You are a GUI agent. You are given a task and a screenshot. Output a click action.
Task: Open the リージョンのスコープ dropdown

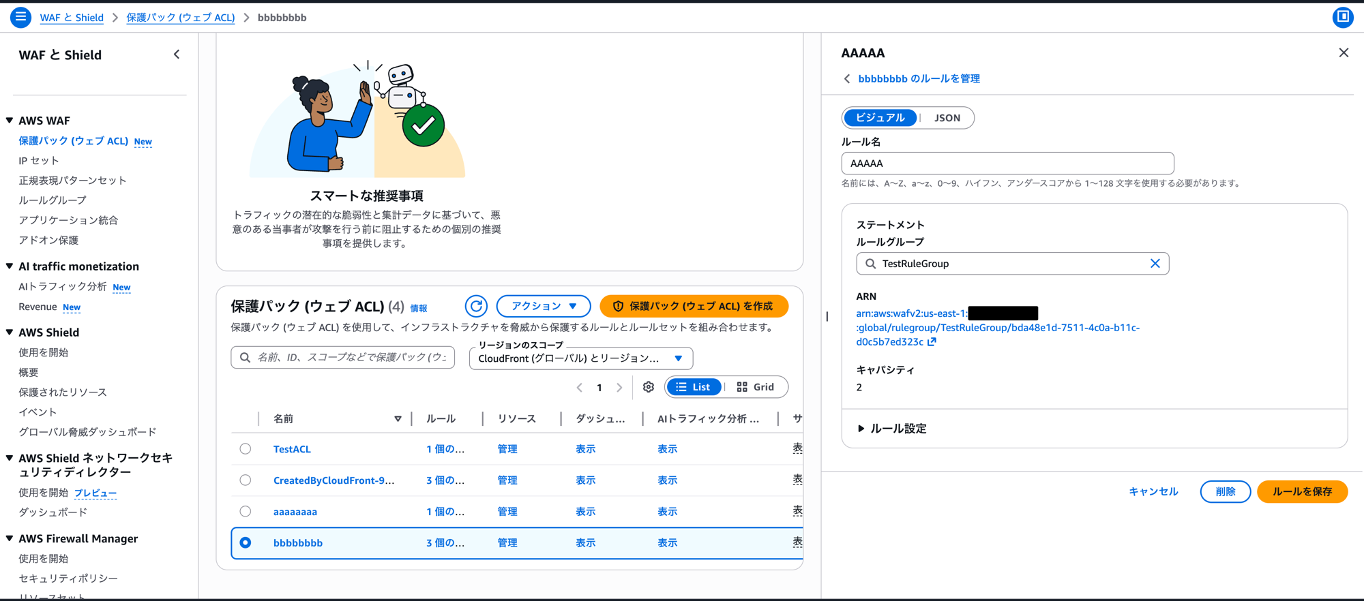[581, 358]
